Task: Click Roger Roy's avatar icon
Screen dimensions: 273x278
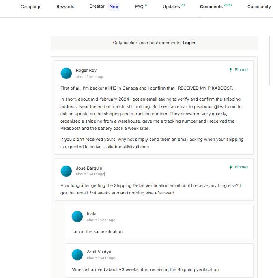Action: tap(66, 73)
